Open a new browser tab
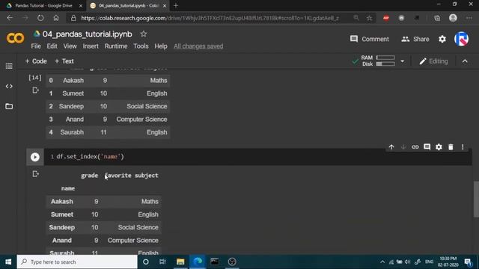The width and height of the screenshot is (479, 269). pyautogui.click(x=176, y=5)
